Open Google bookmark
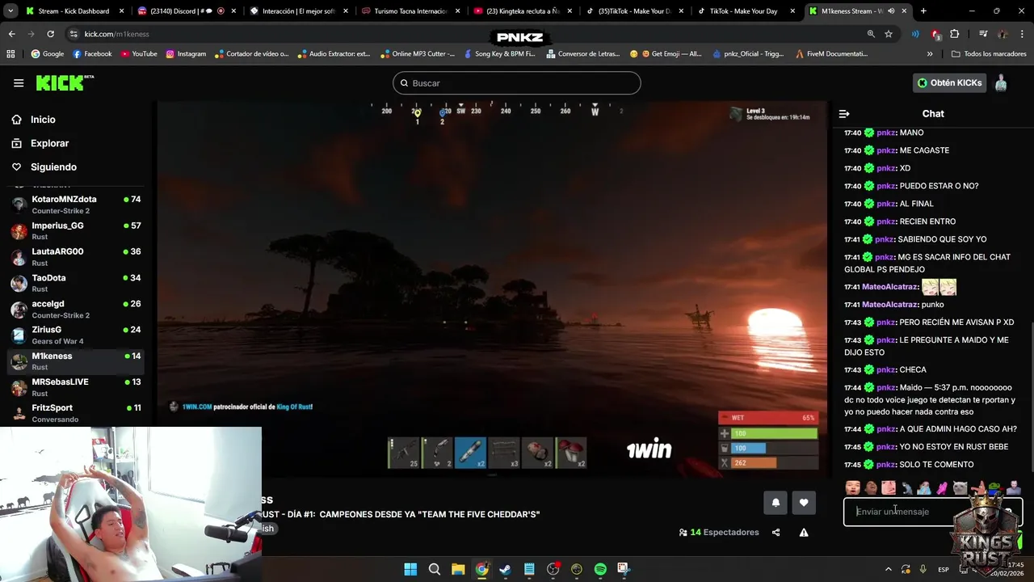 tap(47, 54)
